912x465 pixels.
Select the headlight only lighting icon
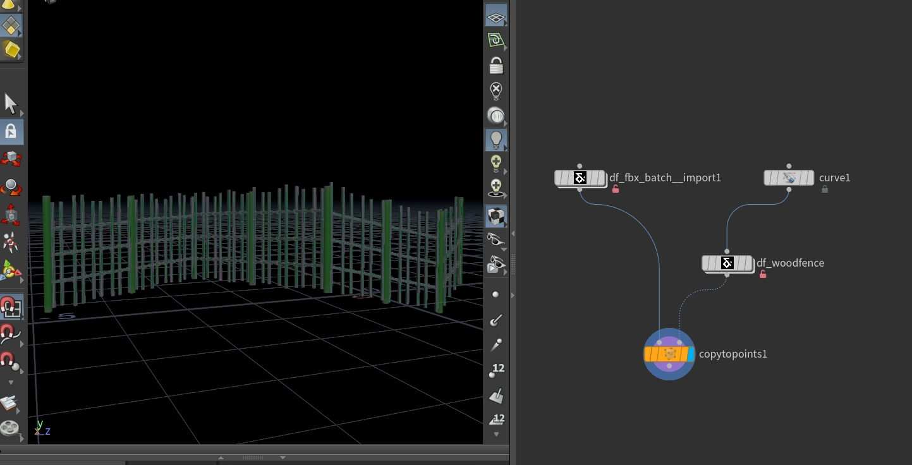(496, 116)
